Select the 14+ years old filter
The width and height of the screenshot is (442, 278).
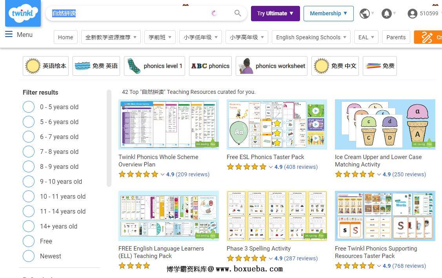(x=29, y=226)
